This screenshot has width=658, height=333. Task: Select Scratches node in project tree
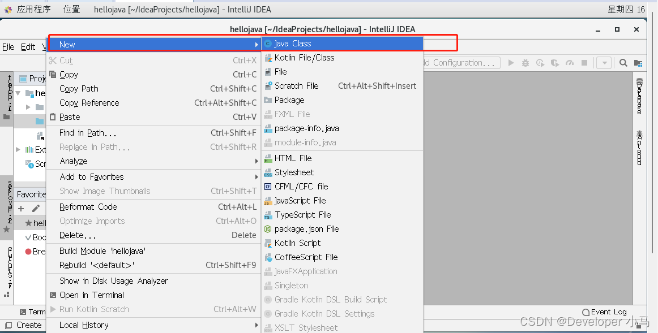[x=35, y=164]
